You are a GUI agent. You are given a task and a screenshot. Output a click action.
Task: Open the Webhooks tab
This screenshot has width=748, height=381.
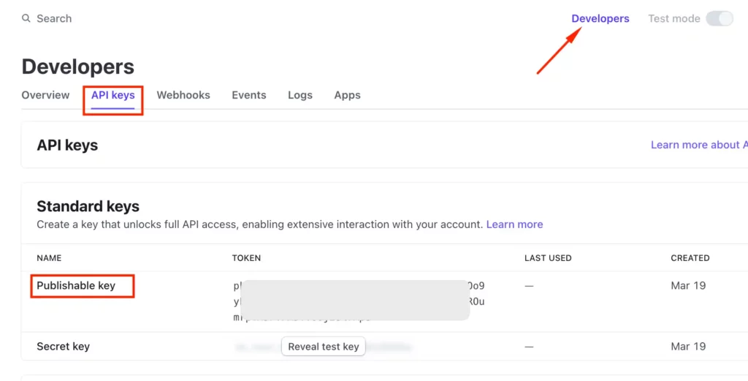click(183, 95)
